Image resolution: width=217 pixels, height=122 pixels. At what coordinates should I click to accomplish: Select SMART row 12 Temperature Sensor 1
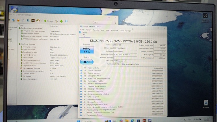[122, 115]
